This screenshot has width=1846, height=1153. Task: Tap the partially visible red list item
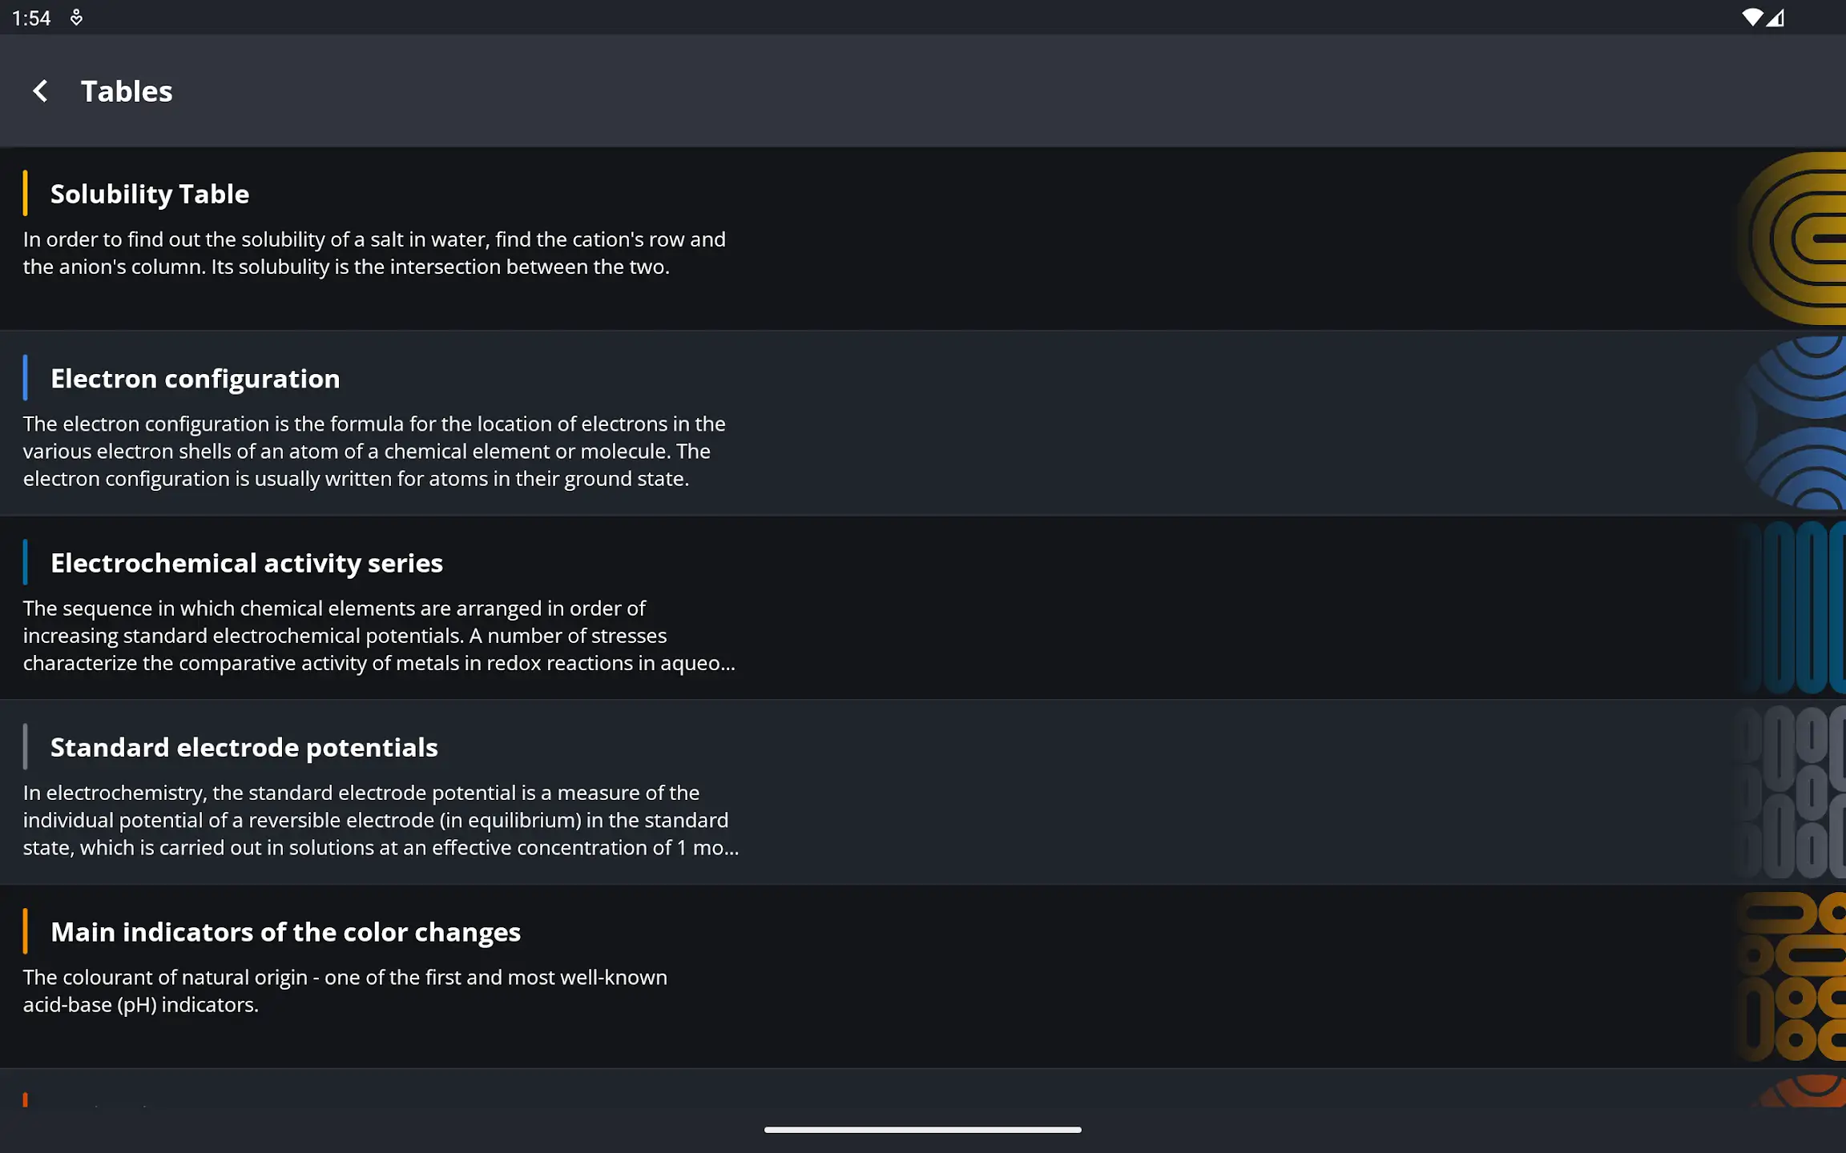click(x=923, y=1089)
